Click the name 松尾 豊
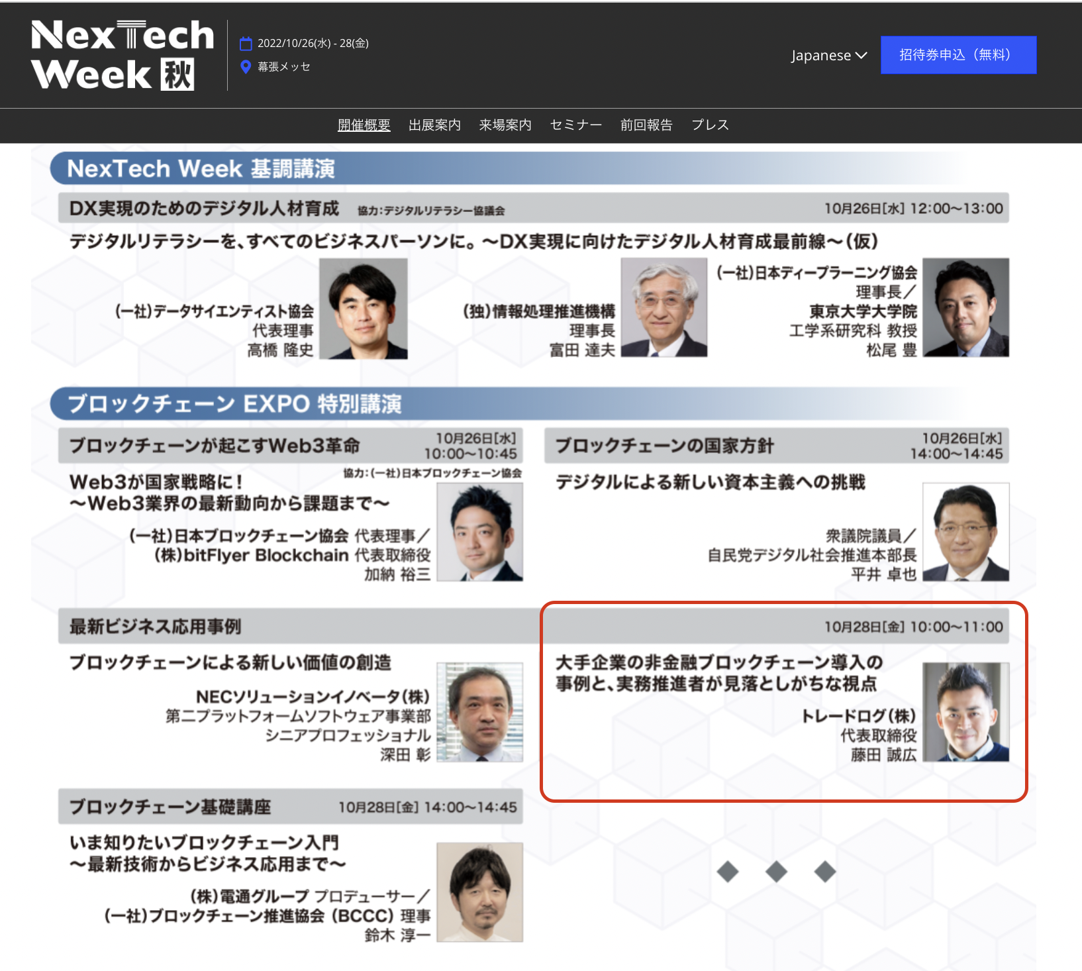This screenshot has height=971, width=1082. (891, 350)
